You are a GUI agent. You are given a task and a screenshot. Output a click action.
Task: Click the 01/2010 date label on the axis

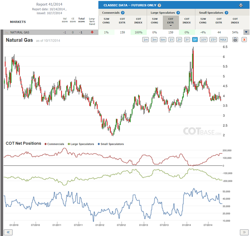click(x=14, y=225)
